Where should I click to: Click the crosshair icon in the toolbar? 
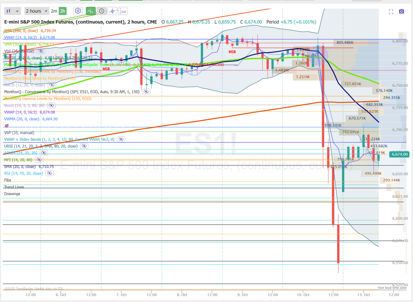112,11
